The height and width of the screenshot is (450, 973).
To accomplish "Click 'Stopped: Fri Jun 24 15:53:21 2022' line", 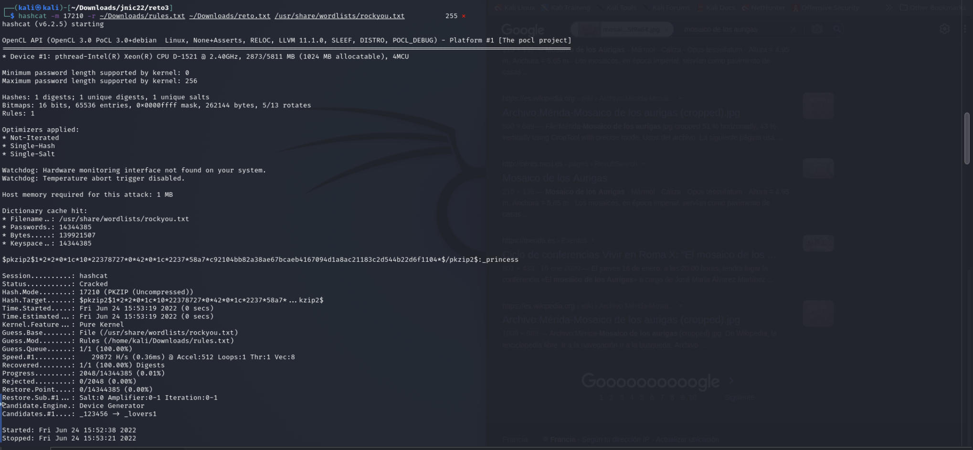I will 69,439.
